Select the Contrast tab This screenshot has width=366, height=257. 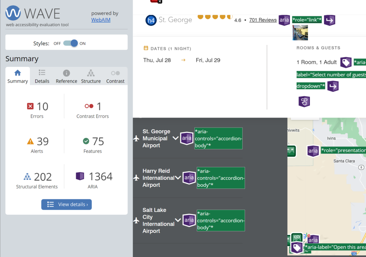click(115, 76)
